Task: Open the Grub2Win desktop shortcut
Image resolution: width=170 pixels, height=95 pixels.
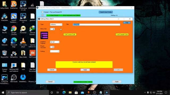Action: pyautogui.click(x=5, y=17)
